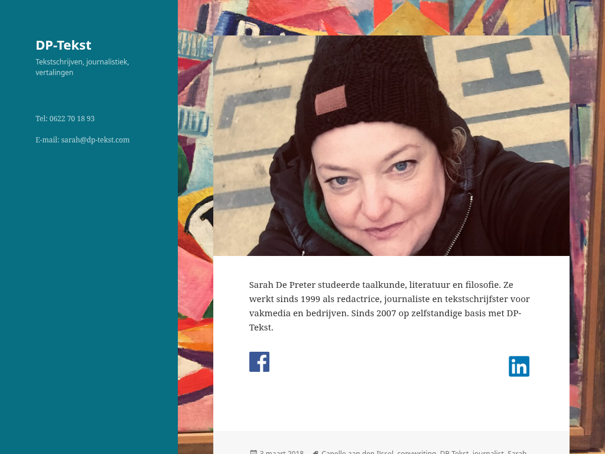Screen dimensions: 605x454
Task: Open the Facebook icon link
Action: click(x=259, y=362)
